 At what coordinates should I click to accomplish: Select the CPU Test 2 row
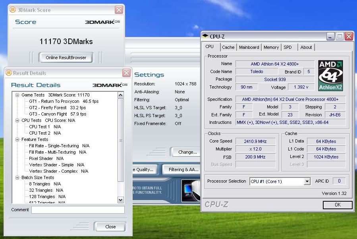45,133
